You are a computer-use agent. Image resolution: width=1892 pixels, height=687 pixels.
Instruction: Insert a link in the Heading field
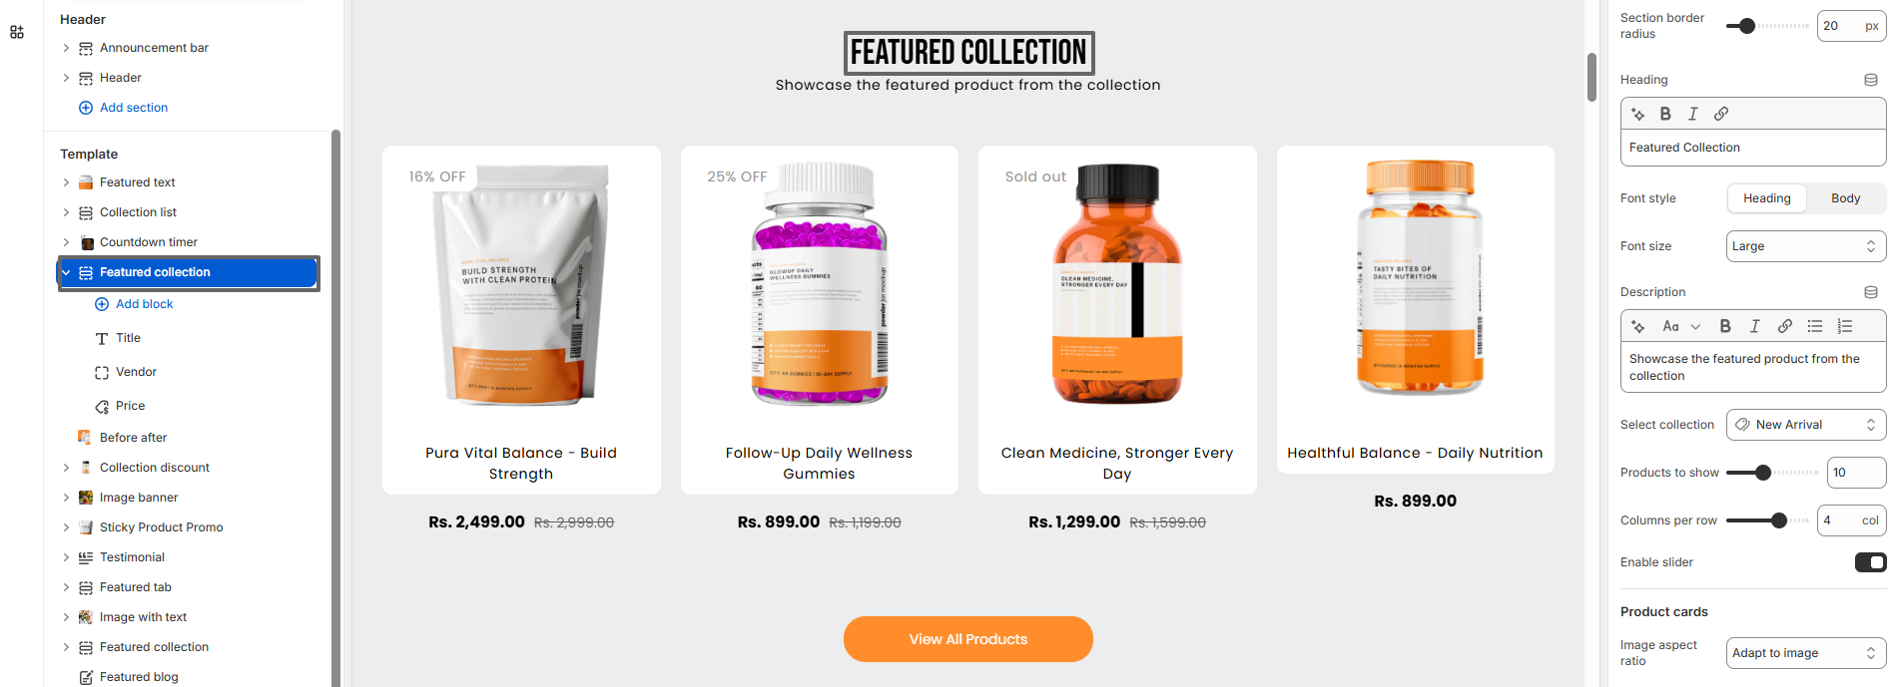click(1721, 114)
